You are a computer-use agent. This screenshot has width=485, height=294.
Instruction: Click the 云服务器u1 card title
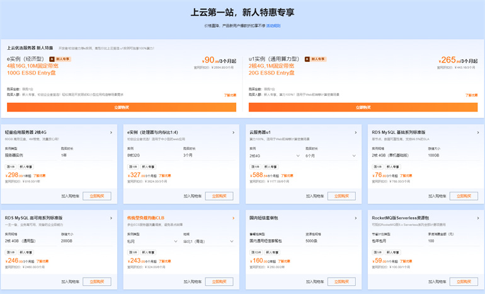(x=260, y=132)
